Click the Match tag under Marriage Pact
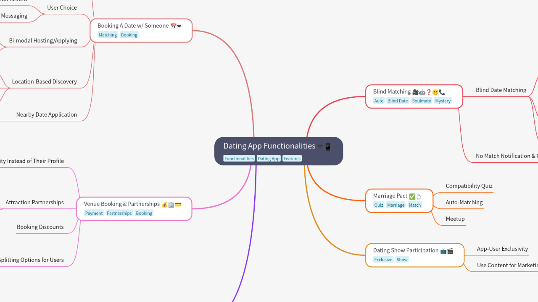This screenshot has height=302, width=538. click(x=415, y=205)
